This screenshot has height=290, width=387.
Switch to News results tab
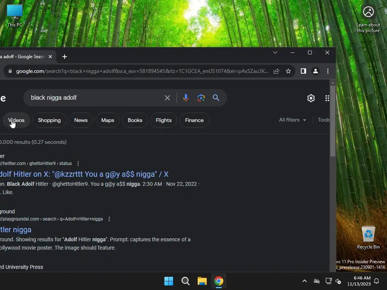(x=81, y=120)
